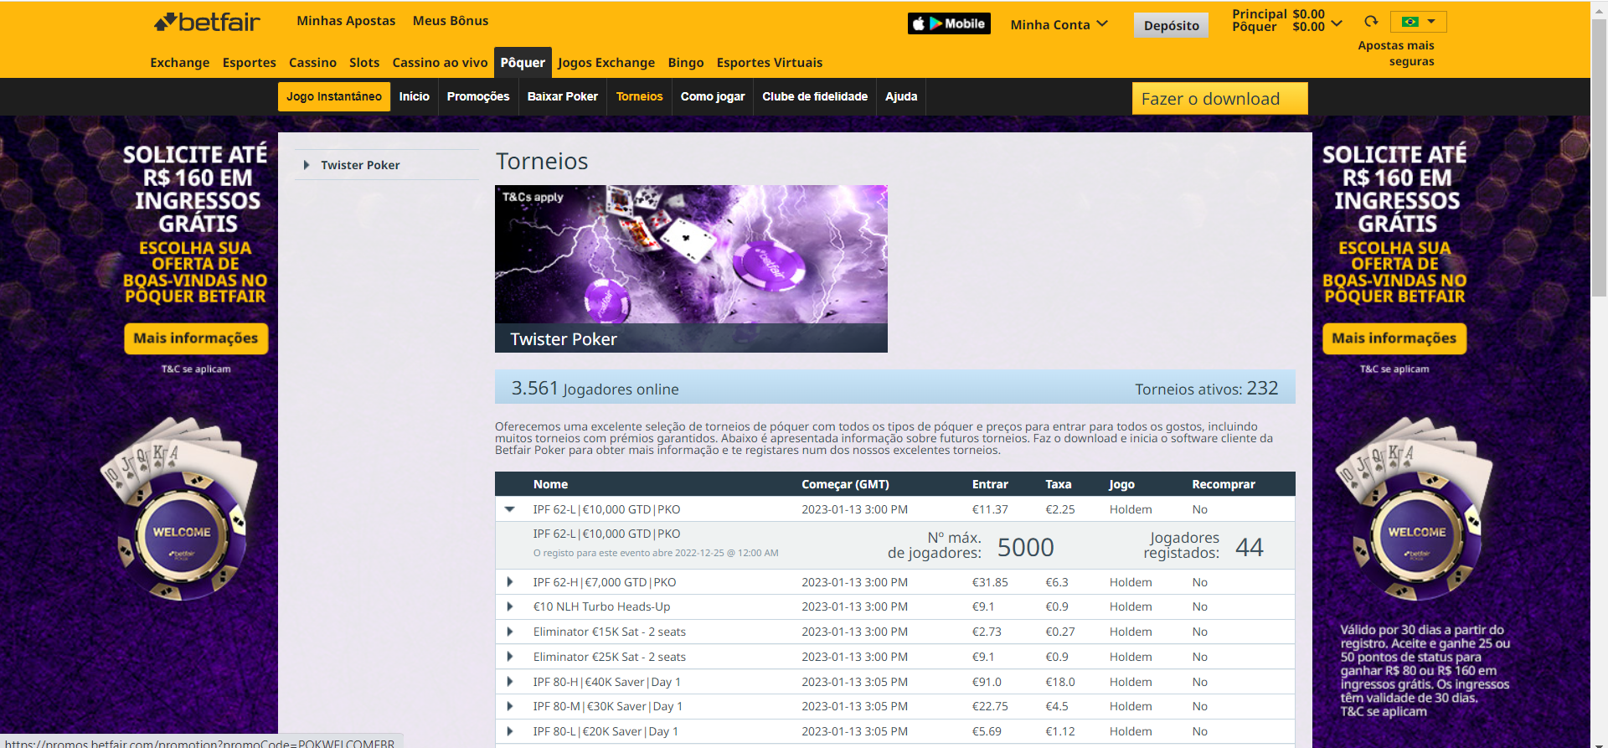
Task: Click the Torneios page heading
Action: tap(542, 161)
